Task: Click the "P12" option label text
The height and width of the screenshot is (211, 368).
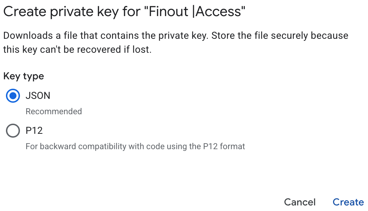Action: point(34,131)
